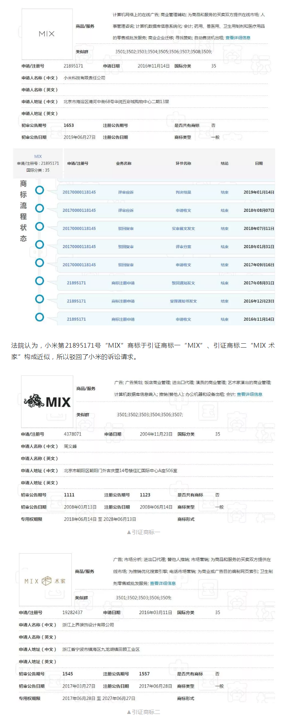Select timeline circle for 2017年08月31日 row
The width and height of the screenshot is (295, 728).
39,281
